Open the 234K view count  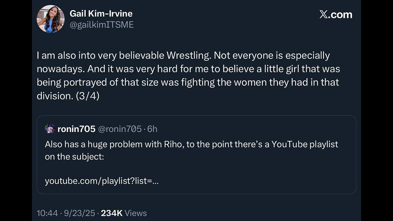tap(112, 213)
